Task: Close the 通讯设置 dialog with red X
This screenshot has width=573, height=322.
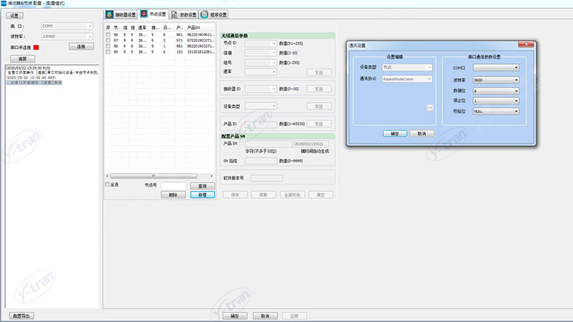Action: [526, 45]
